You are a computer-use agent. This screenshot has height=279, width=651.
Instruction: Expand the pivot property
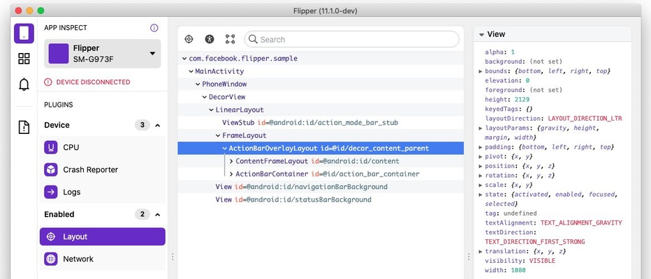(x=481, y=157)
